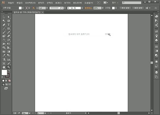
Task: Open the Layers panel
Action: (156, 72)
